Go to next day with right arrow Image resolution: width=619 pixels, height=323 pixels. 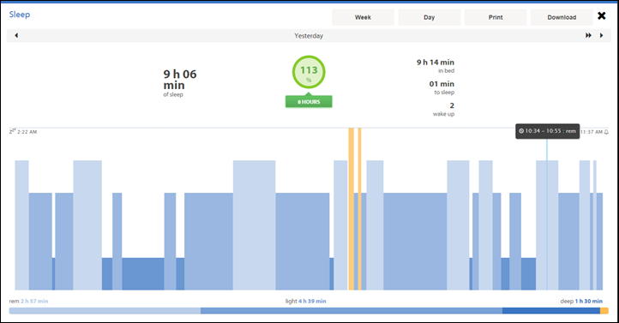point(602,35)
